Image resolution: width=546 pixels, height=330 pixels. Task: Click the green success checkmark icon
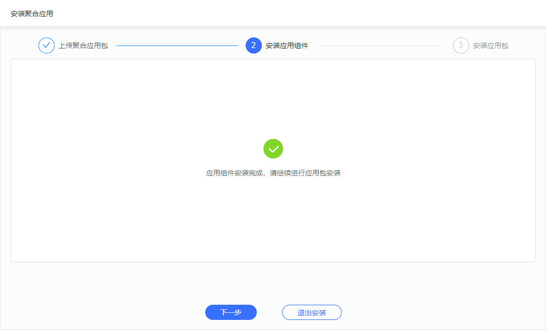(274, 149)
